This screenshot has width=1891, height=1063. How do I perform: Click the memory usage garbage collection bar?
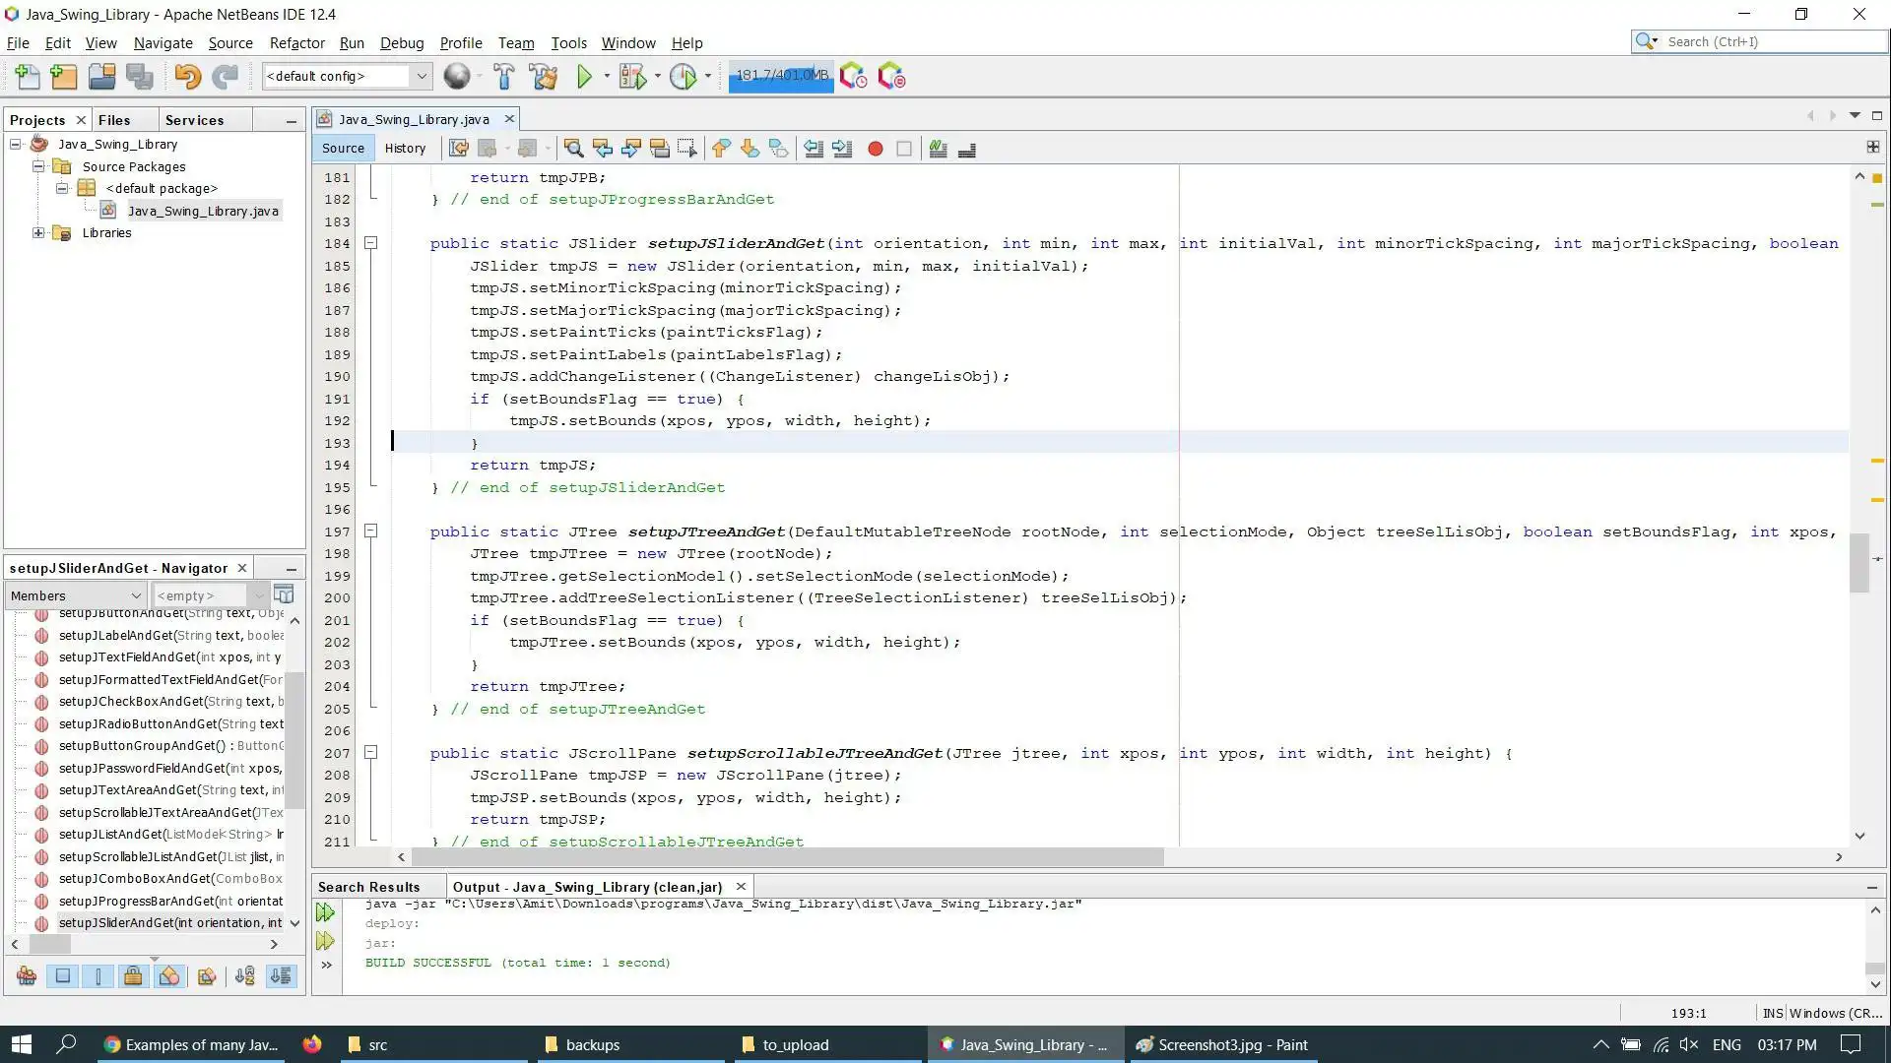click(780, 76)
